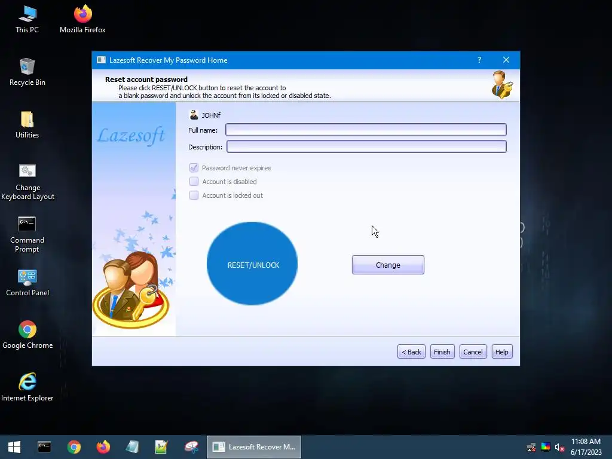Screen dimensions: 612x459
Task: Open the Utilities folder icon
Action: coord(27,124)
